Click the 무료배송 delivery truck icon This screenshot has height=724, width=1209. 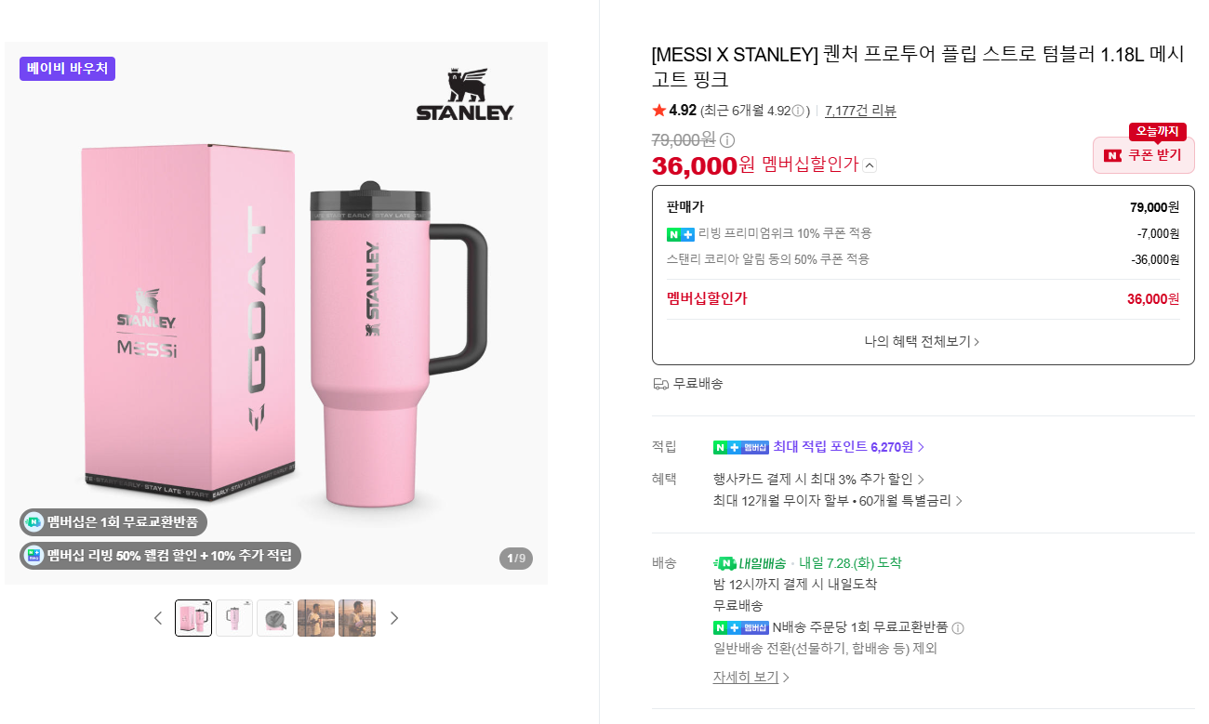coord(660,384)
